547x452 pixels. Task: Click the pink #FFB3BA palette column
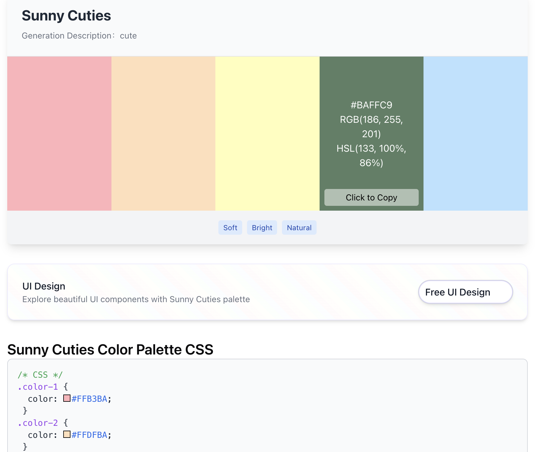(59, 132)
